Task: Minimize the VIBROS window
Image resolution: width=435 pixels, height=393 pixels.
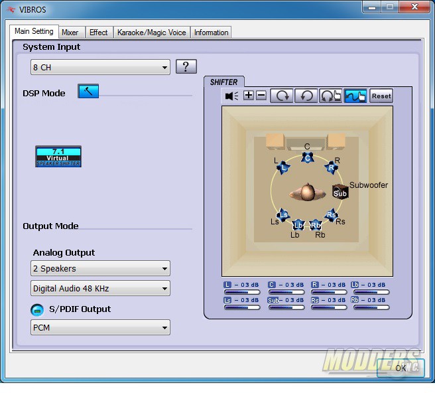Action: [x=372, y=7]
